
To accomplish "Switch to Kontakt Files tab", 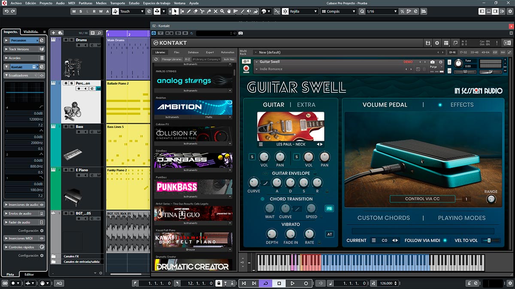I will coord(176,52).
